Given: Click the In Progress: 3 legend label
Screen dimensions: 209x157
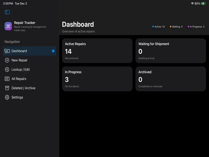Looking at the screenshot, I should (x=197, y=26).
